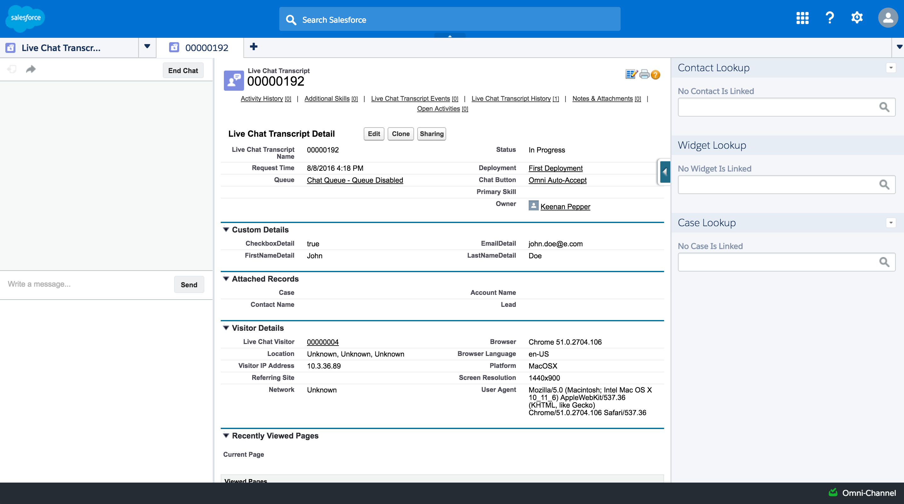Collapse the Attached Records section
This screenshot has height=504, width=904.
(226, 279)
